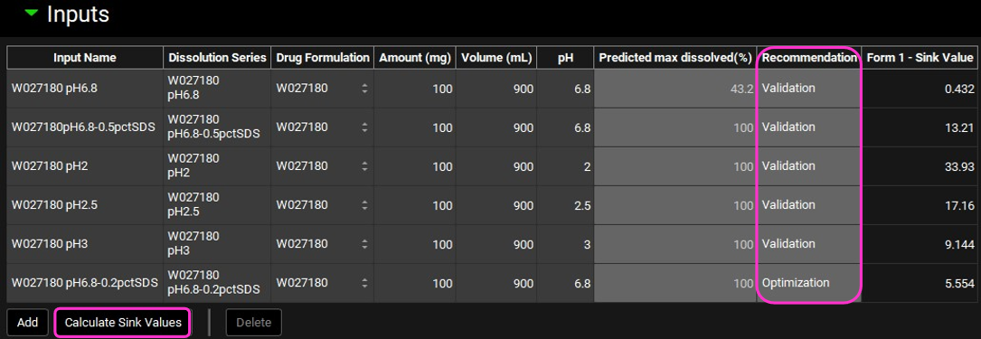
Task: Click pH value 3 cell
Action: click(x=566, y=244)
